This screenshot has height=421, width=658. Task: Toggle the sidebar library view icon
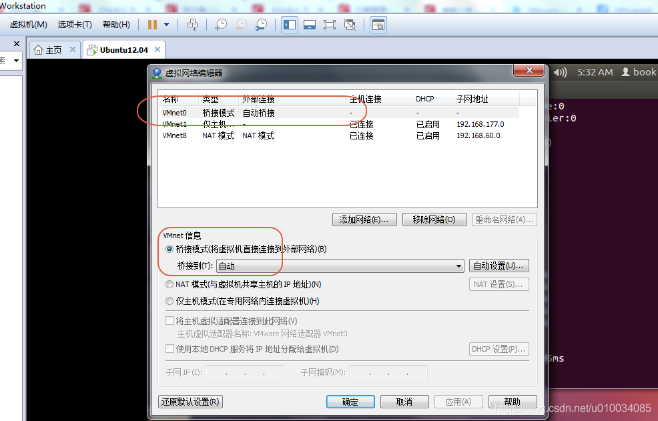[290, 25]
